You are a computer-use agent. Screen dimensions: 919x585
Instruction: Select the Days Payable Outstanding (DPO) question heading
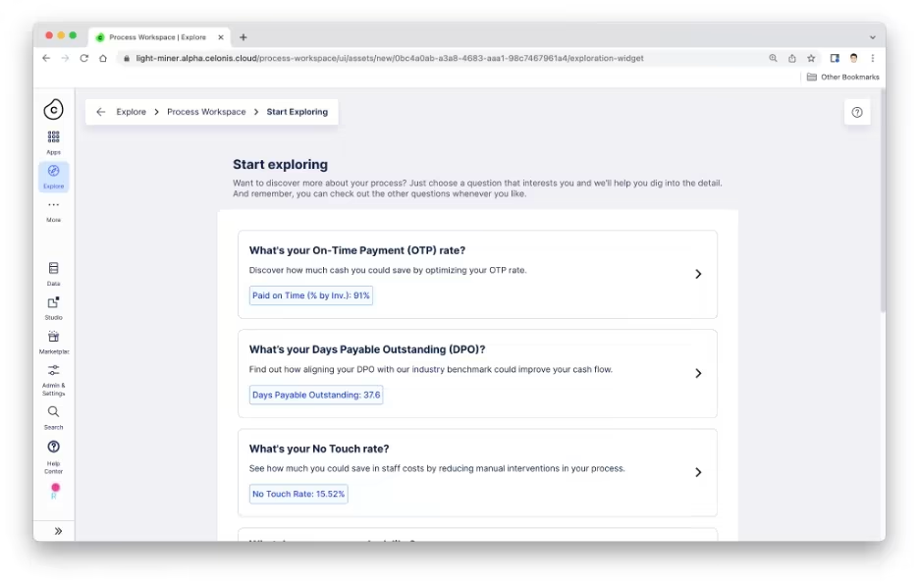pos(367,349)
